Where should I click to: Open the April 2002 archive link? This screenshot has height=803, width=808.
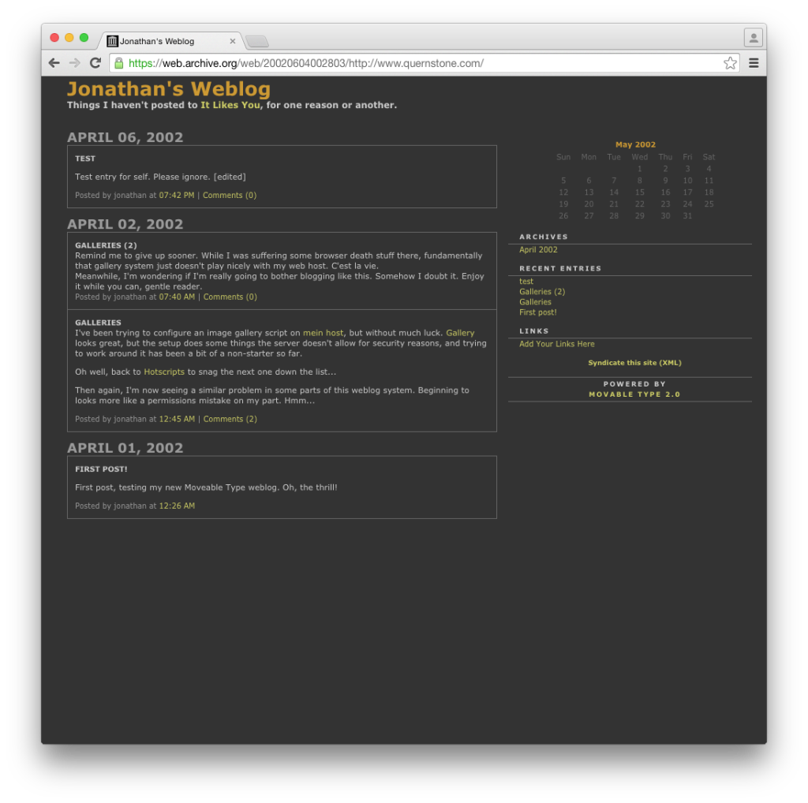[538, 250]
